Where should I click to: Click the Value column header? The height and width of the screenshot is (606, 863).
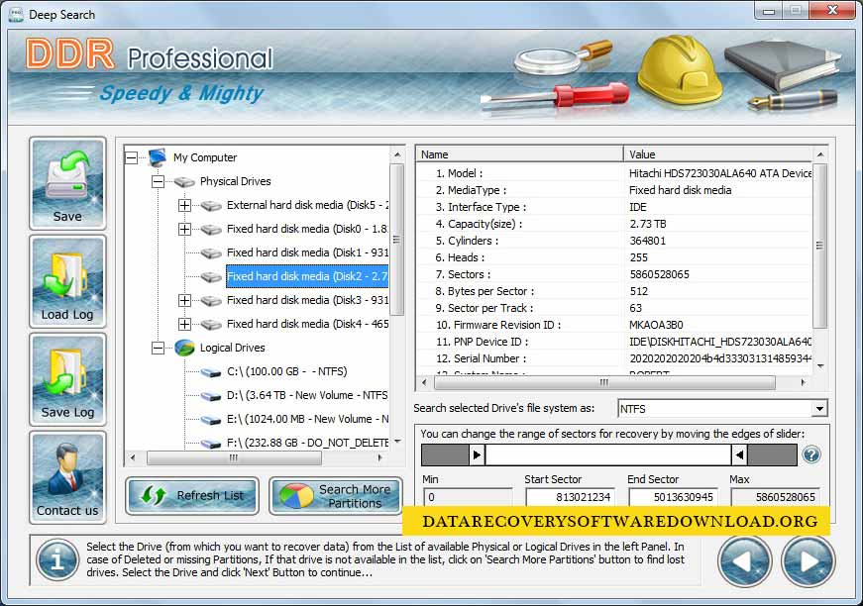click(717, 154)
